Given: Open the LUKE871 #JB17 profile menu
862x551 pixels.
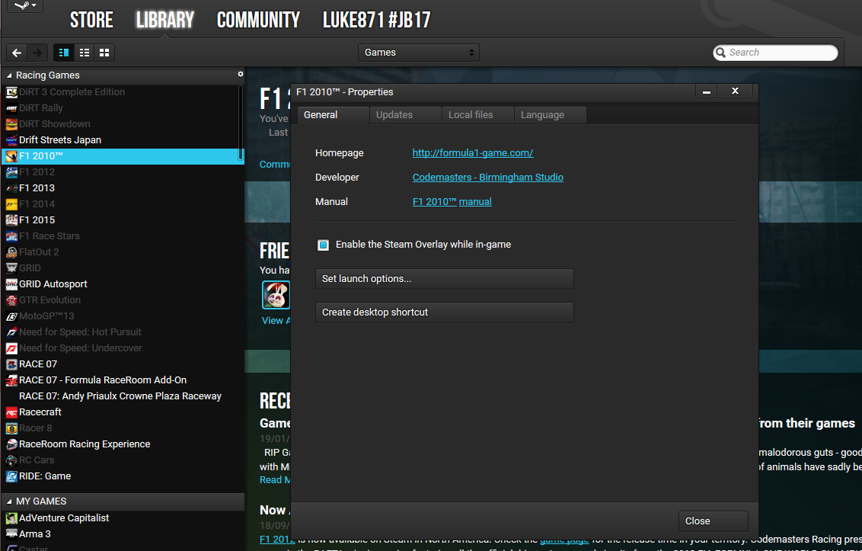Looking at the screenshot, I should 377,21.
